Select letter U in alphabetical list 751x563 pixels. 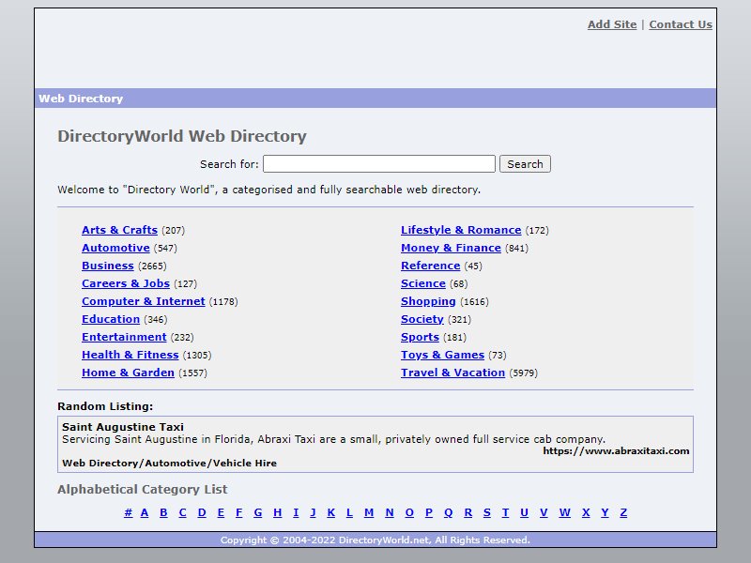click(525, 512)
